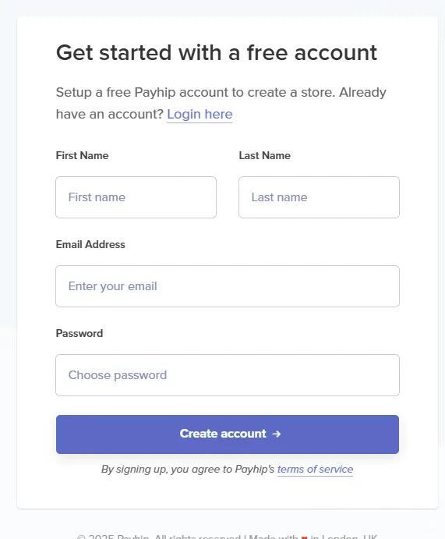The image size is (445, 539).
Task: Open the Login here link
Action: (x=200, y=114)
